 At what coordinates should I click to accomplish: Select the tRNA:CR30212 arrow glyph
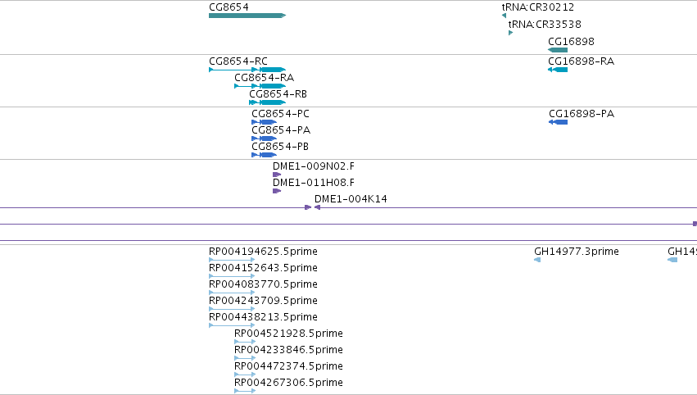click(504, 16)
